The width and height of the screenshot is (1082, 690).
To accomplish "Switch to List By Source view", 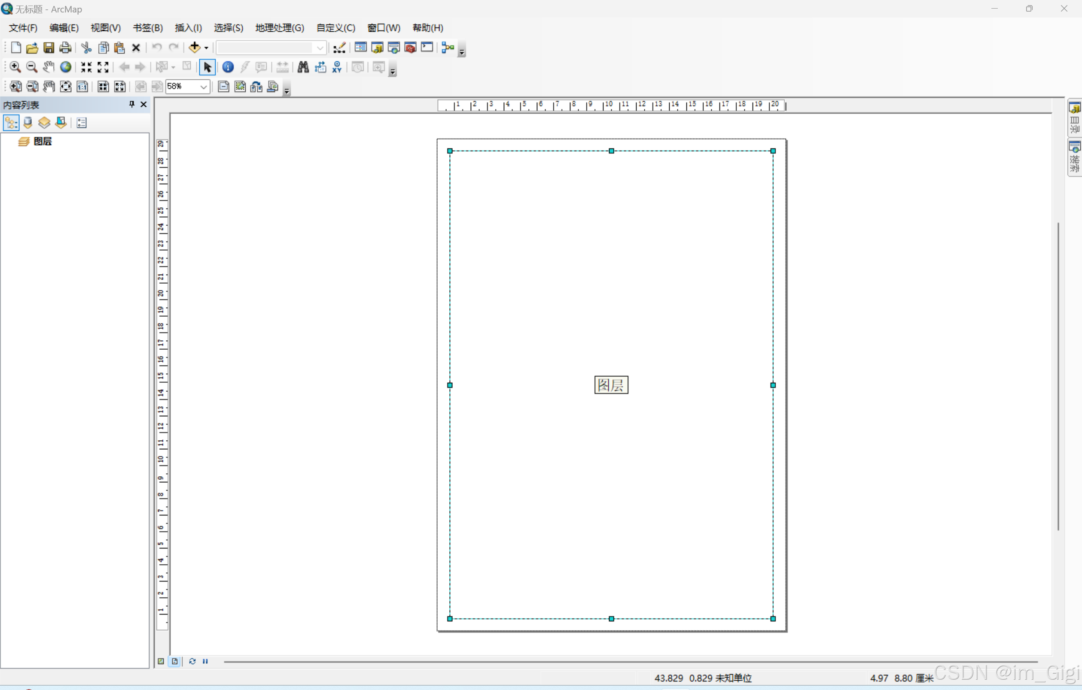I will click(x=28, y=123).
